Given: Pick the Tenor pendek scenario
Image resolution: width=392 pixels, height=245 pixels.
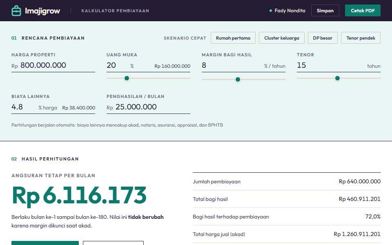Looking at the screenshot, I should [x=361, y=38].
